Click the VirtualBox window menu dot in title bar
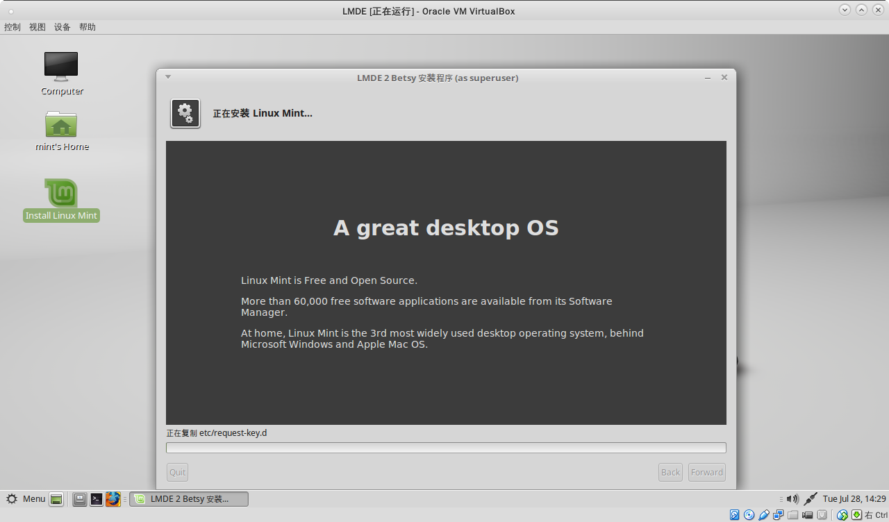The image size is (889, 522). (12, 10)
